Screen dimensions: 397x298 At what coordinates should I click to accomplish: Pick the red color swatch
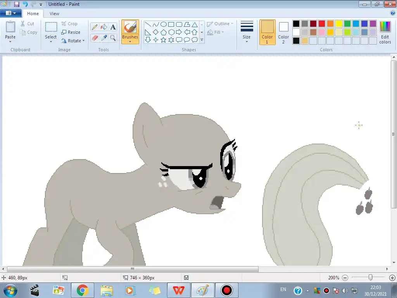click(x=322, y=24)
